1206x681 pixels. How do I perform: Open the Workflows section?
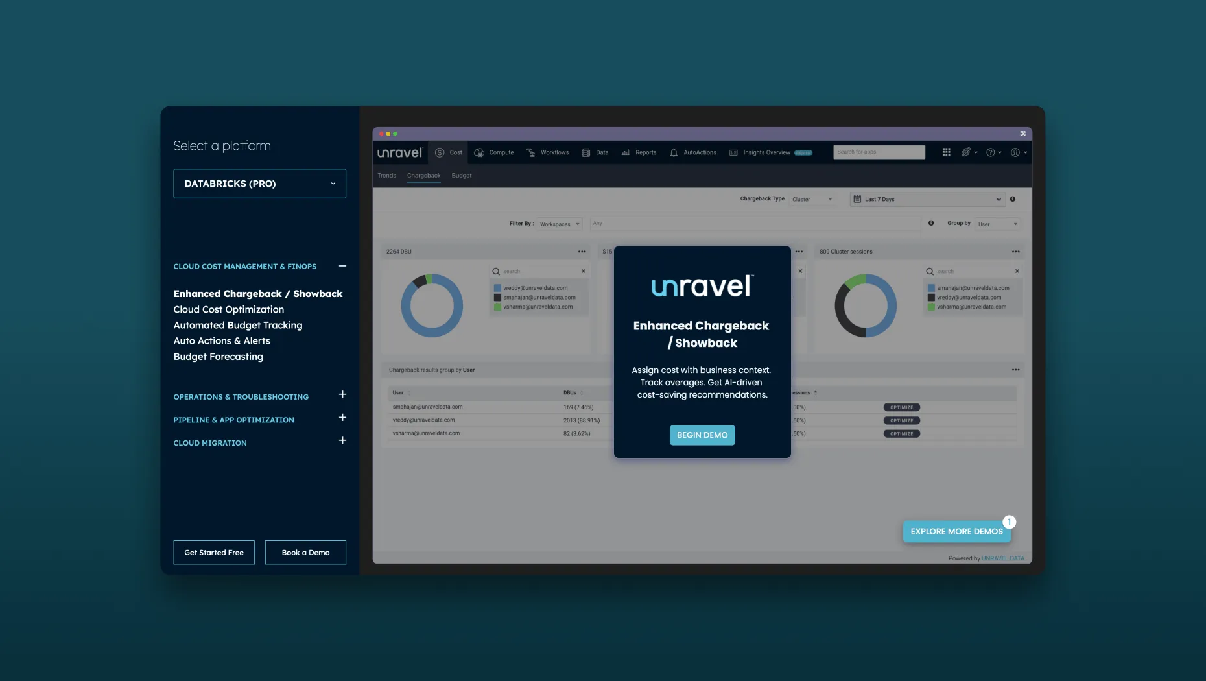tap(548, 152)
